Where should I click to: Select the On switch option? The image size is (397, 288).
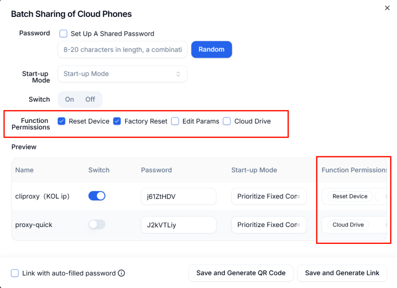point(69,99)
